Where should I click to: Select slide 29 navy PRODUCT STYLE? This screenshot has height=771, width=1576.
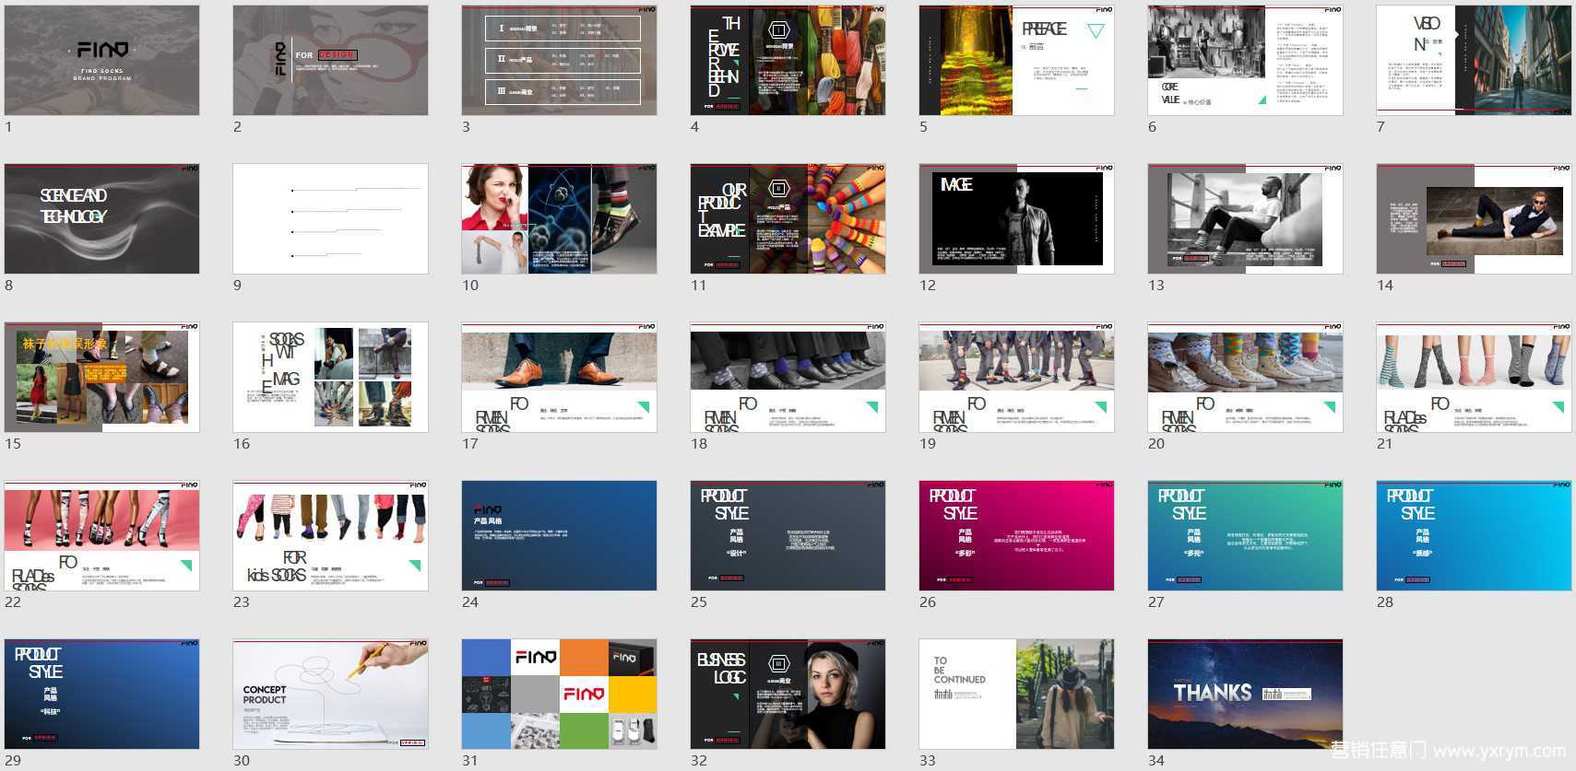[x=101, y=694]
